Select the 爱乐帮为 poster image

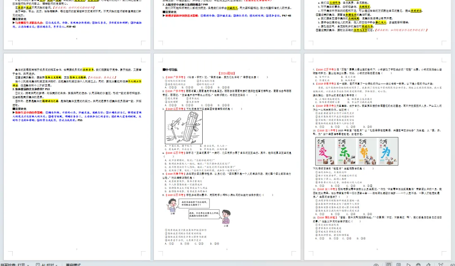point(357,151)
